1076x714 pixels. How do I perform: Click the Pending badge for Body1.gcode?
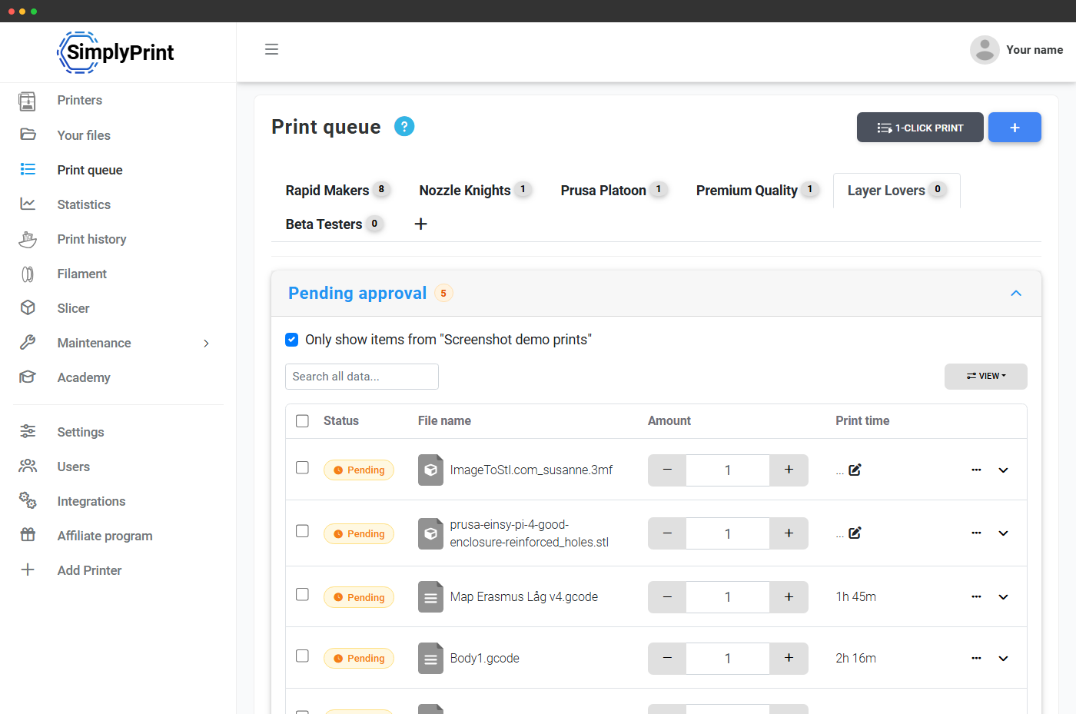click(x=359, y=658)
